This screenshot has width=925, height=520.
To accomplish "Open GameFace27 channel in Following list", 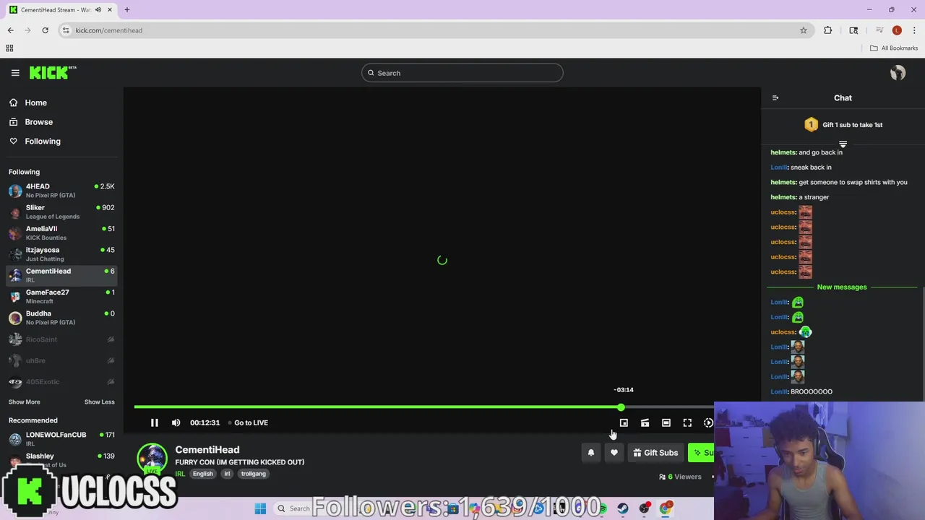I will pos(61,296).
